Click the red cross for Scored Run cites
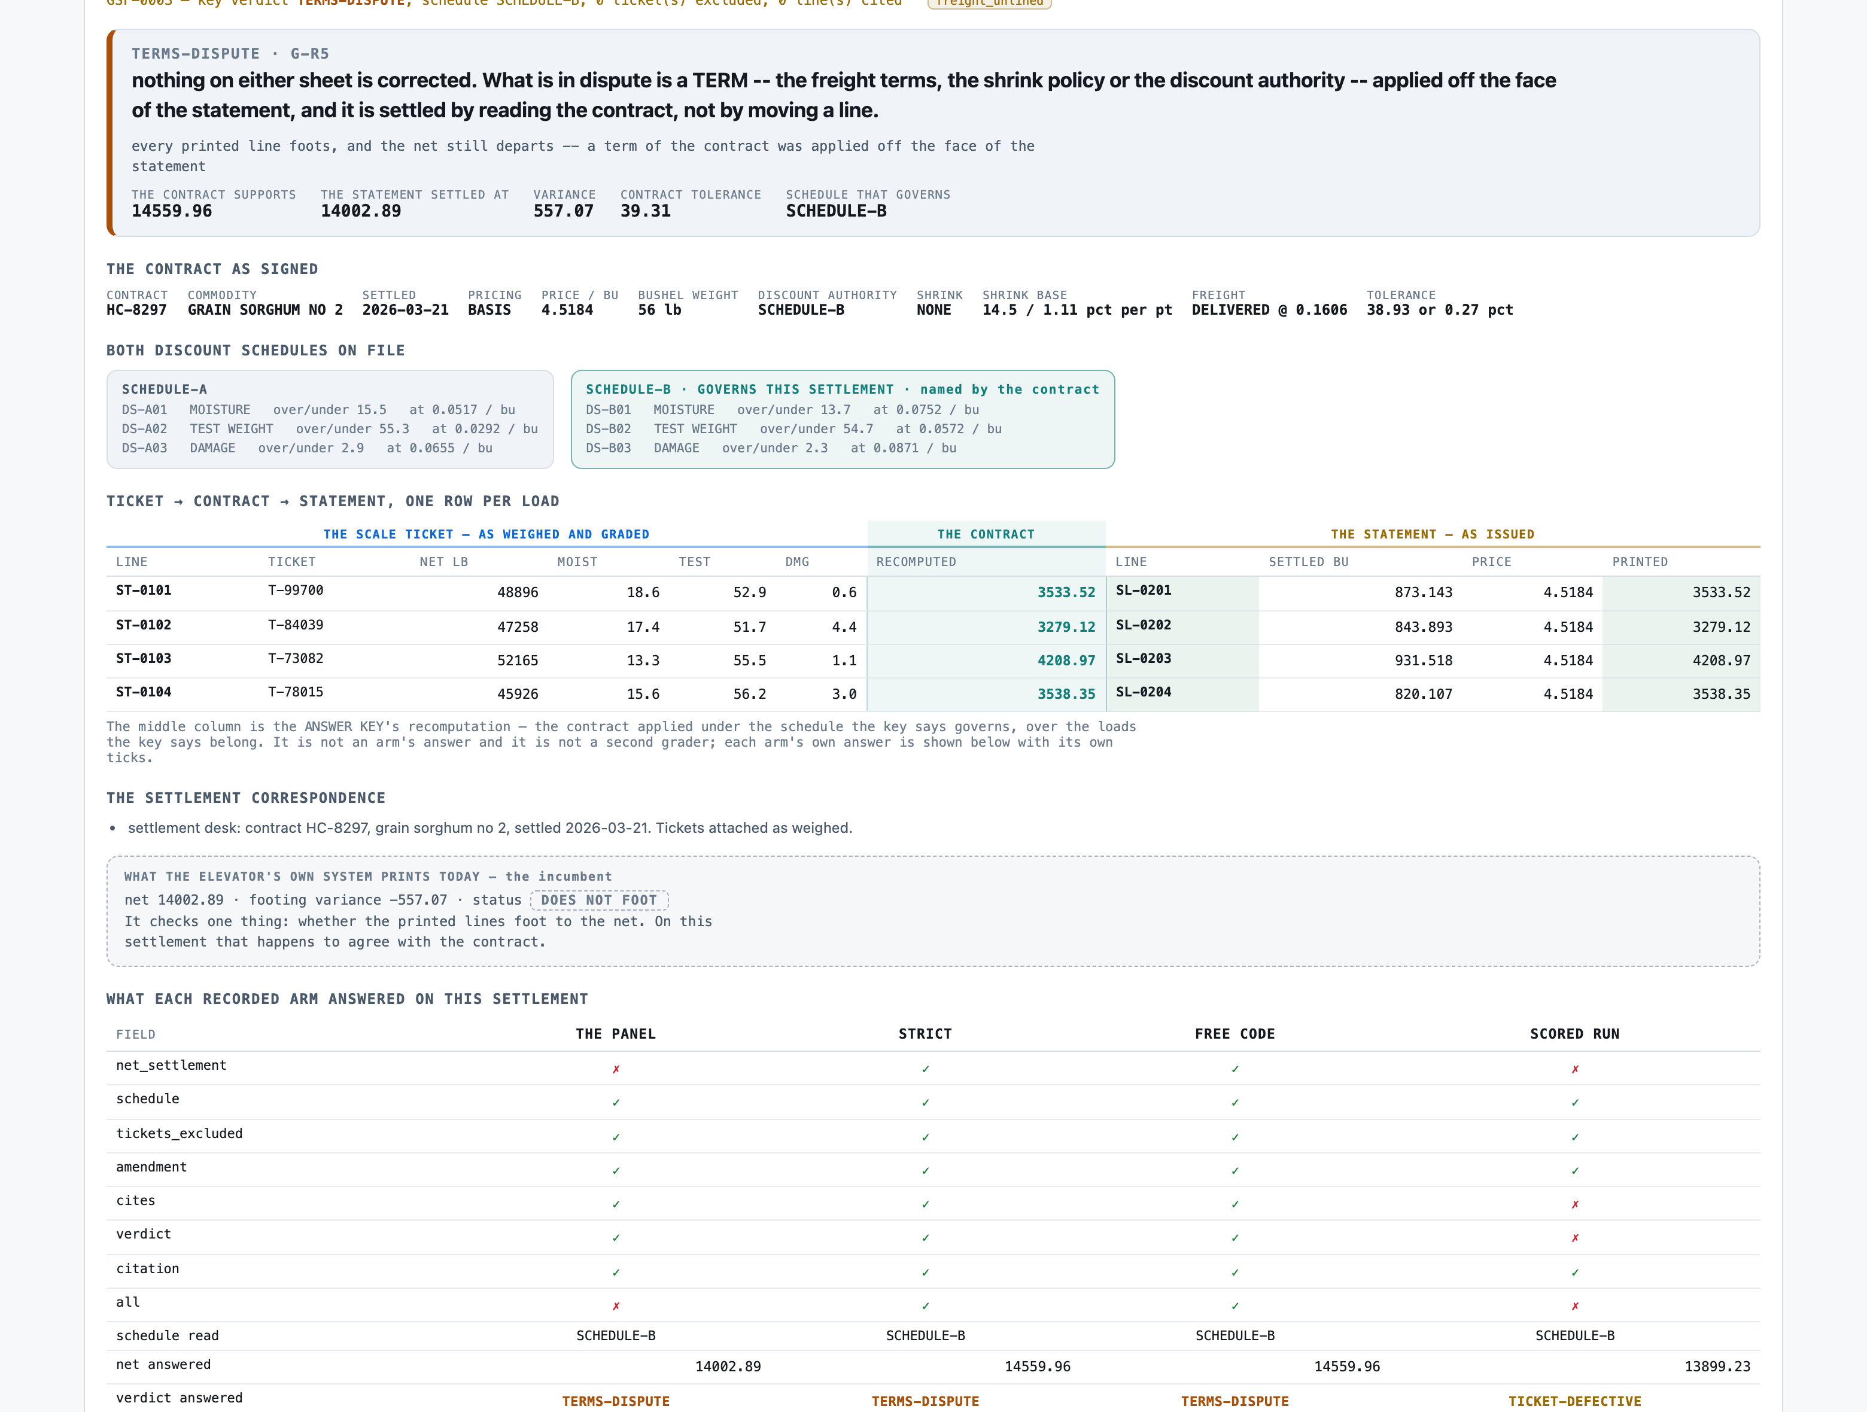The height and width of the screenshot is (1412, 1867). [1574, 1204]
